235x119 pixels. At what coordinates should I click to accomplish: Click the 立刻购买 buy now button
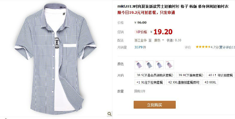[155, 105]
